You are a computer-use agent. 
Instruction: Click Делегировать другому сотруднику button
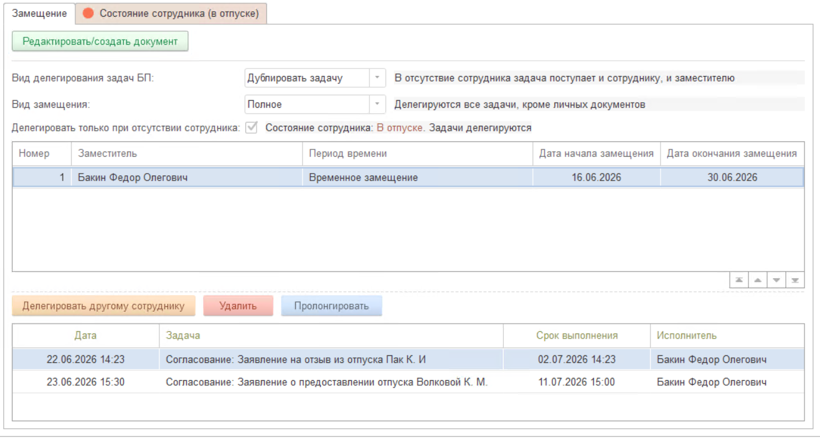103,306
